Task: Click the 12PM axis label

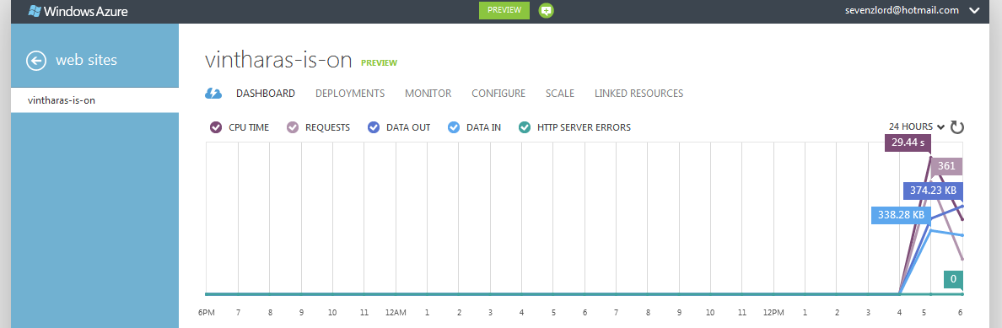Action: click(x=773, y=313)
